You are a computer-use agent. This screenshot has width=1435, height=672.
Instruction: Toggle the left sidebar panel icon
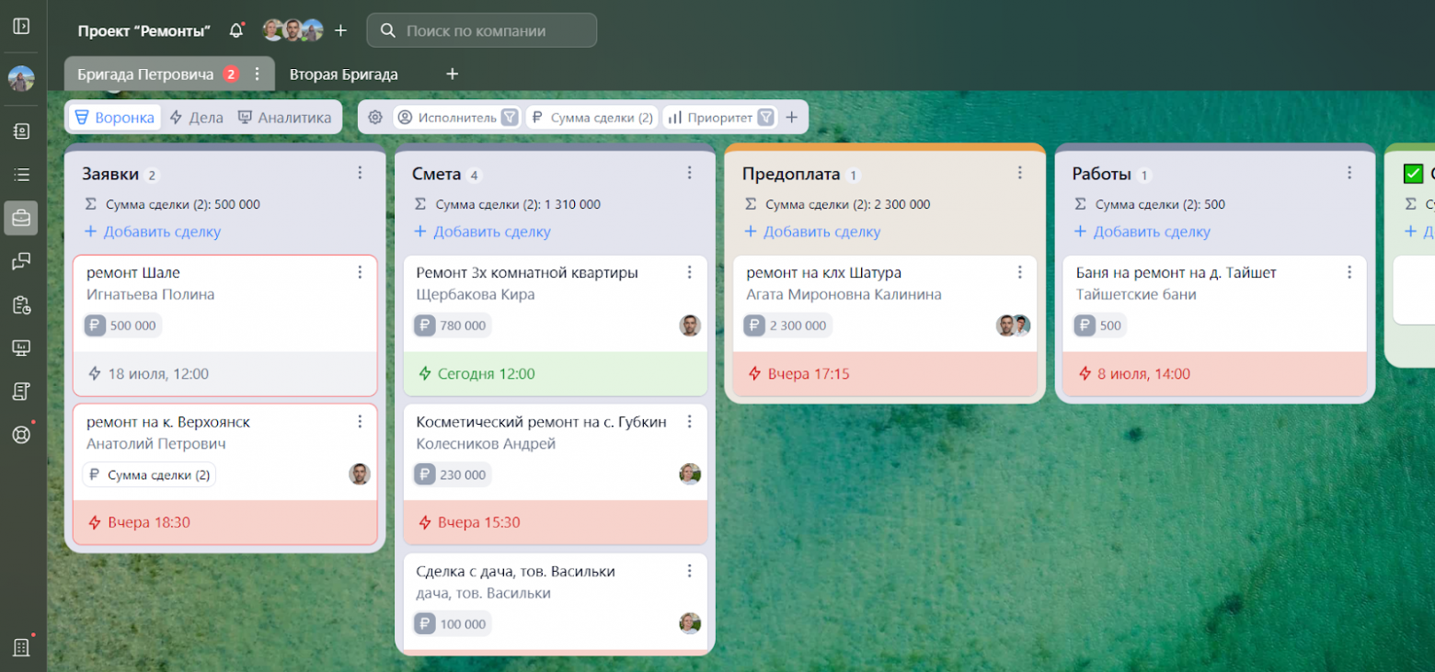pos(21,26)
